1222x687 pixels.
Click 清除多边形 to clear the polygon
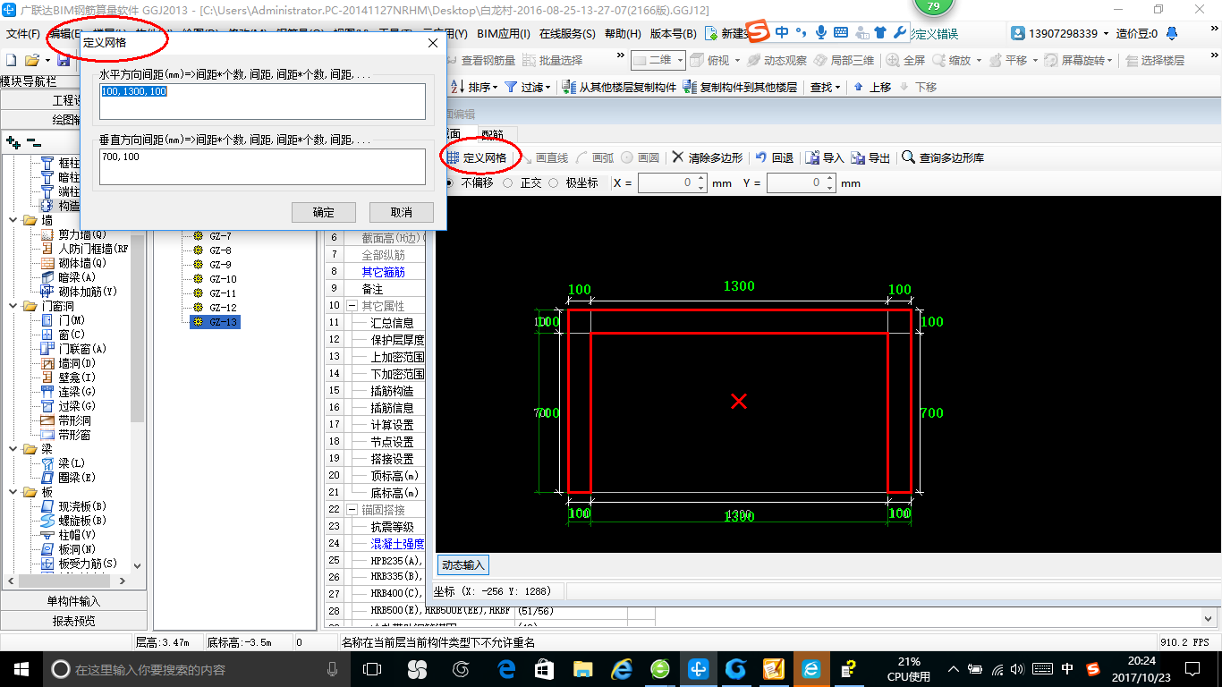coord(707,157)
